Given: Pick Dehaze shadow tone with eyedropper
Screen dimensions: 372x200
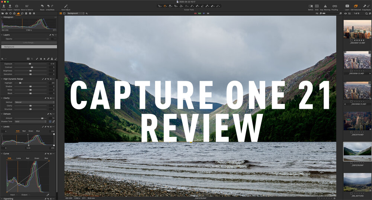Looking at the screenshot, I should coord(53,121).
